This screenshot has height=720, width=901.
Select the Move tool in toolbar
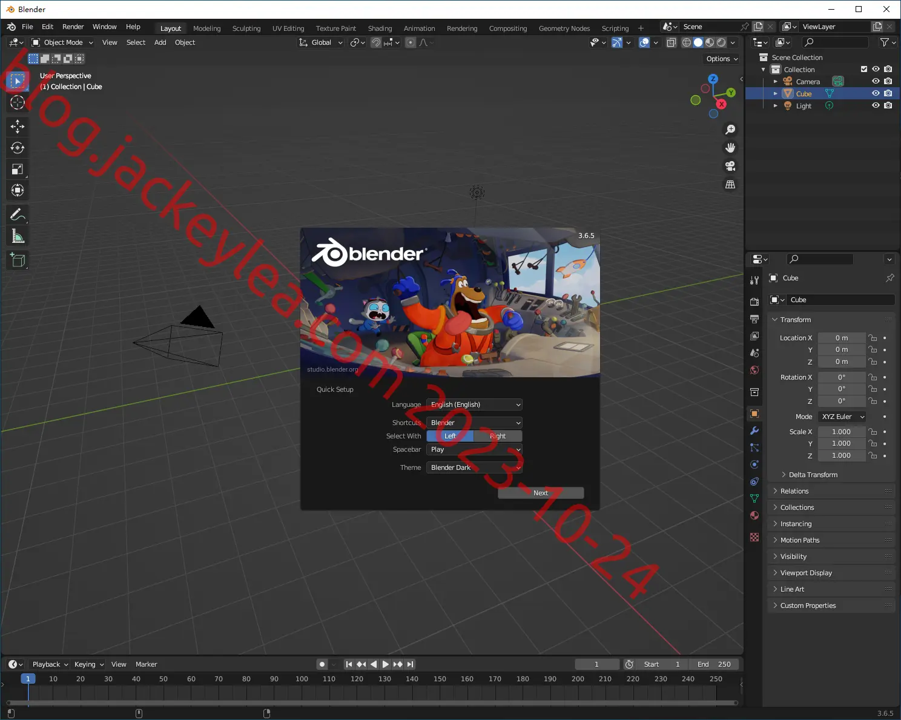18,127
